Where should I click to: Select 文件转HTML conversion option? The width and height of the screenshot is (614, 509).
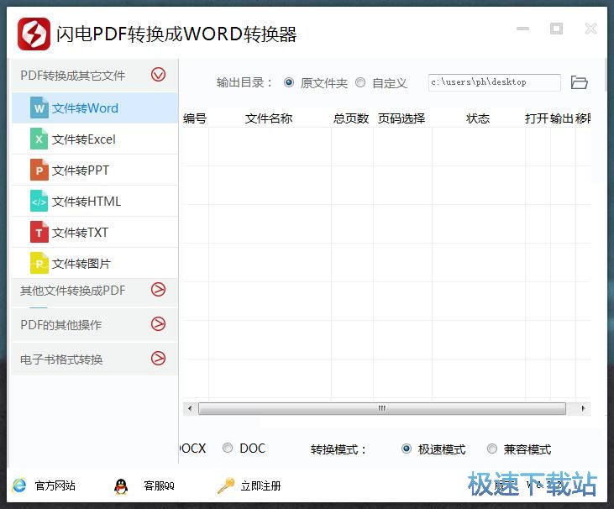pos(95,202)
